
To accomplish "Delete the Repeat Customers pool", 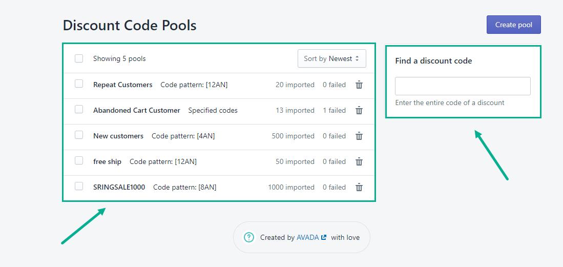I will pos(359,85).
